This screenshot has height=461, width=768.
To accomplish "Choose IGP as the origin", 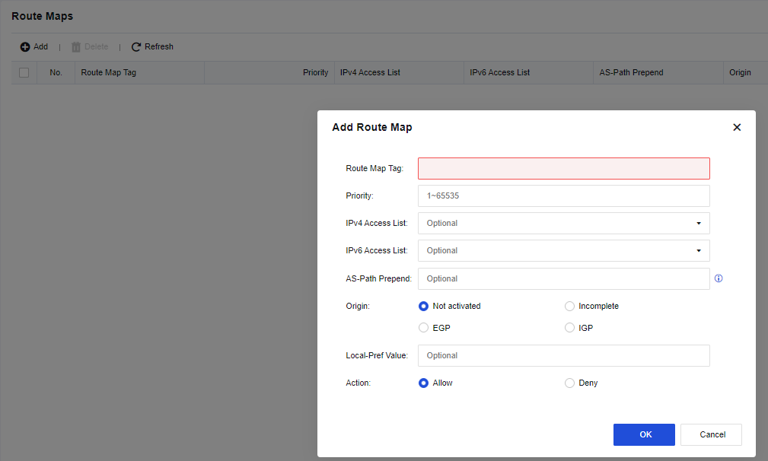I will tap(569, 328).
